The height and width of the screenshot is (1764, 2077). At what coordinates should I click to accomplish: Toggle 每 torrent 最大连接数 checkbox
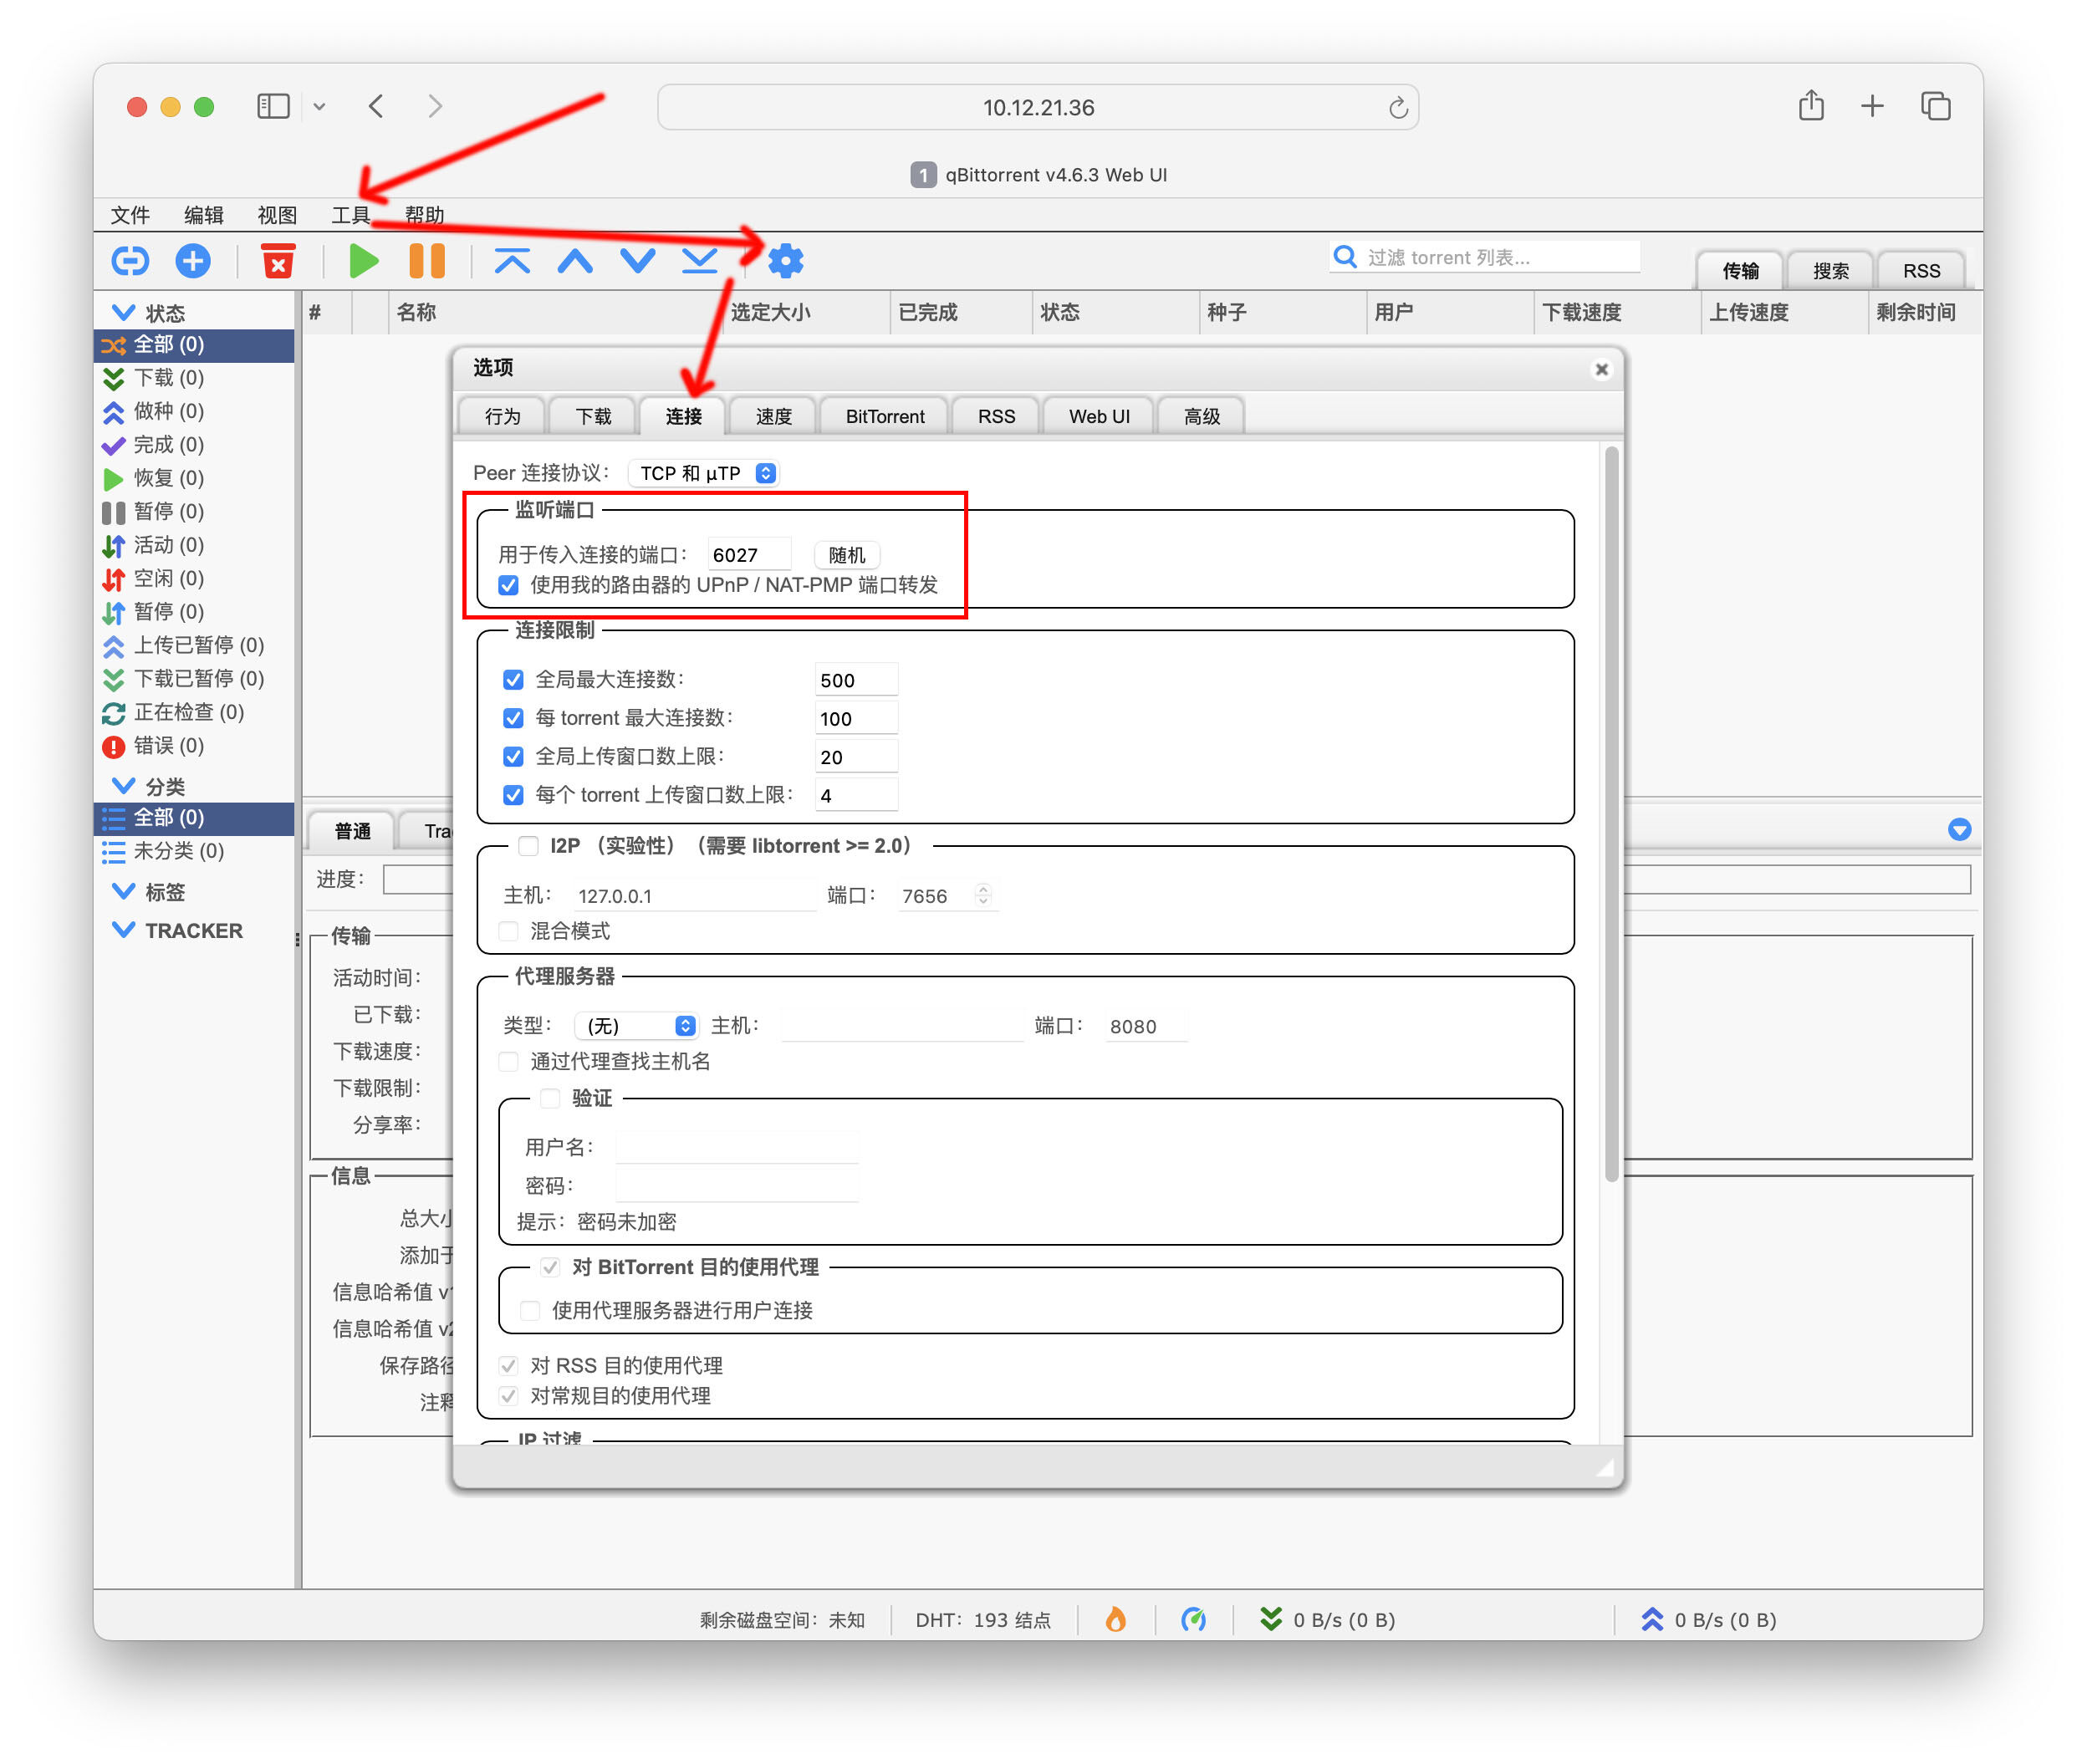click(513, 718)
